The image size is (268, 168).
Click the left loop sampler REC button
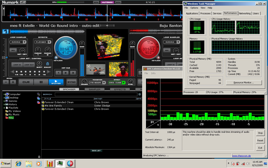point(14,50)
